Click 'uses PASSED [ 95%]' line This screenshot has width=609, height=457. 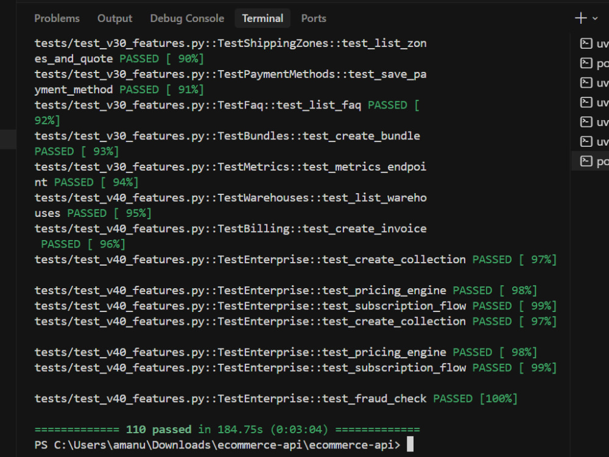(93, 213)
